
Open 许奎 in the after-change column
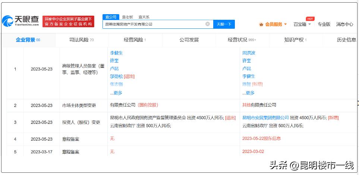(x=246, y=61)
